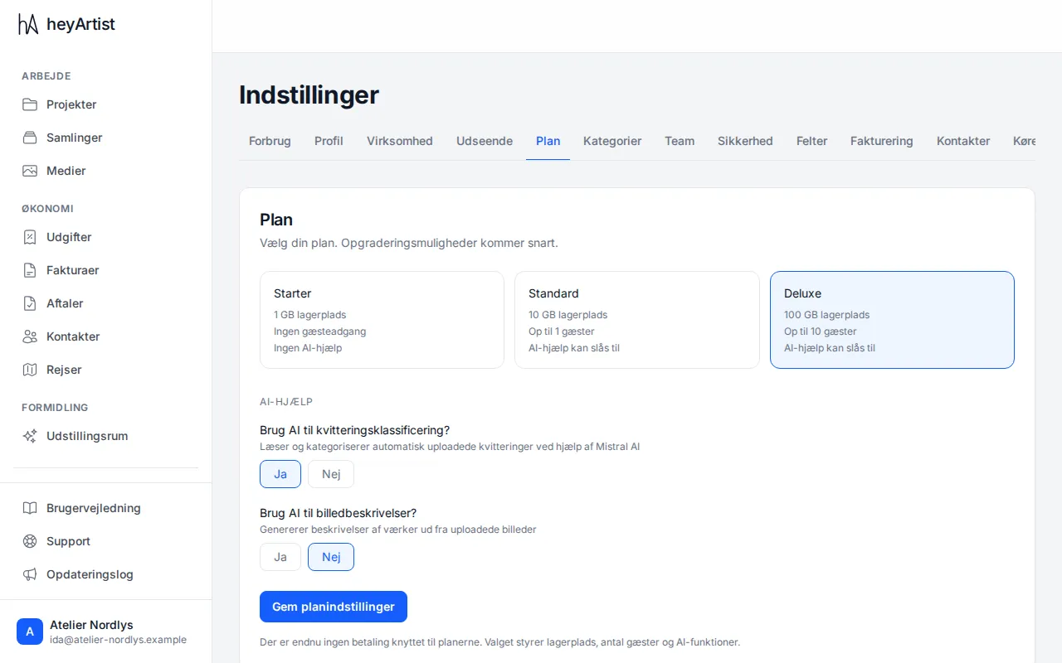The width and height of the screenshot is (1062, 663).
Task: Select the Deluxe plan card
Action: tap(892, 320)
